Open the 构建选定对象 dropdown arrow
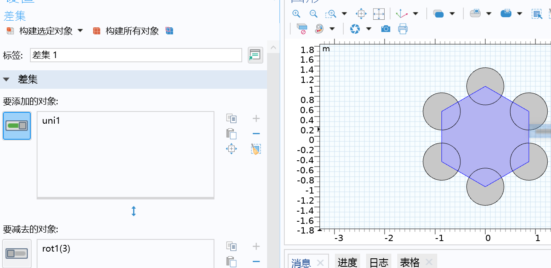Viewport: 551px width, 268px height. tap(80, 31)
